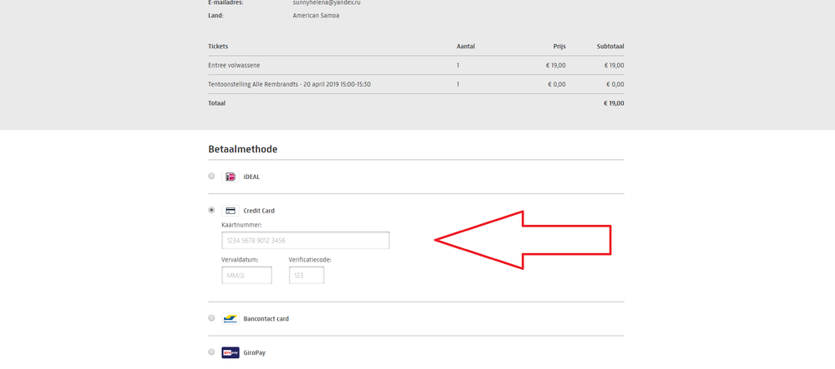Image resolution: width=835 pixels, height=369 pixels.
Task: Click the iDEAL payment label
Action: [x=252, y=177]
